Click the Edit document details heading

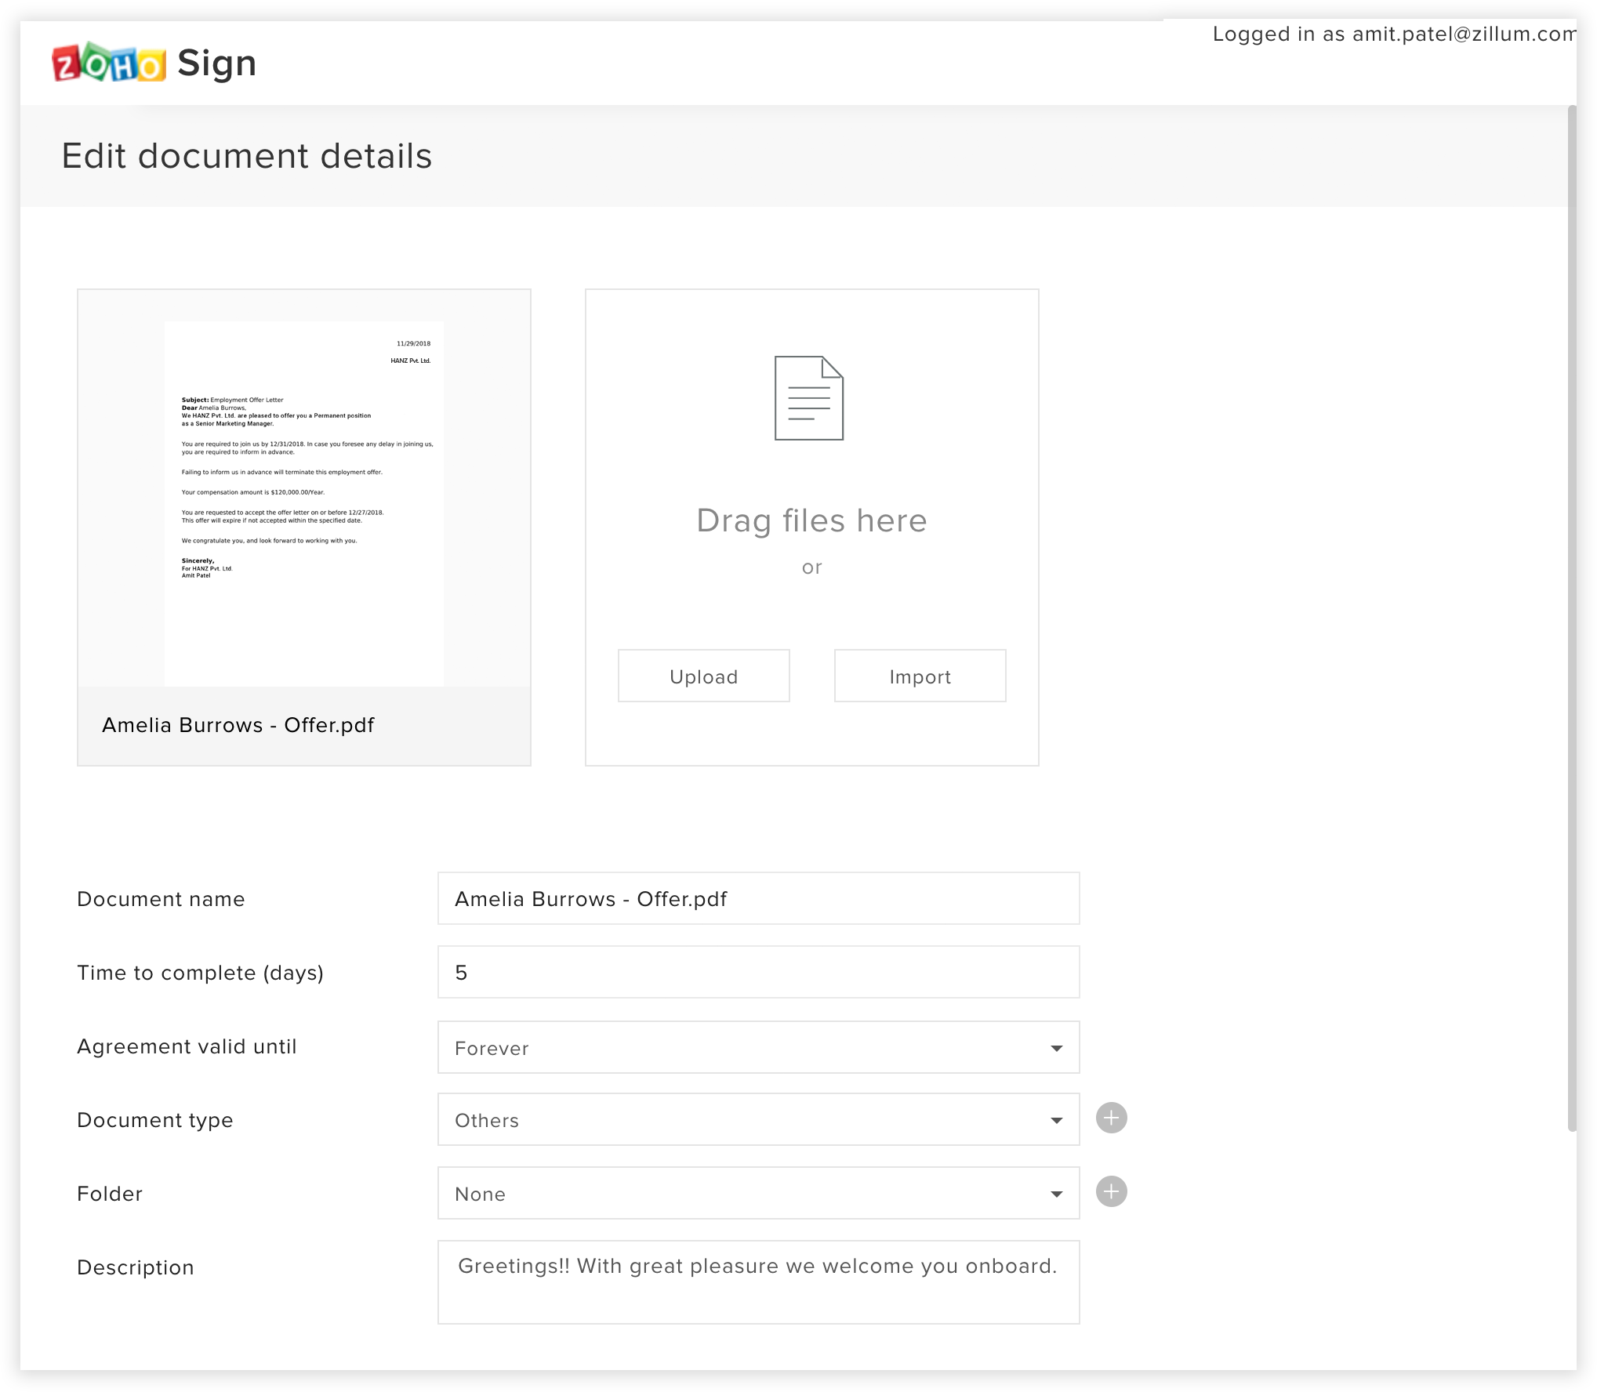pyautogui.click(x=247, y=156)
